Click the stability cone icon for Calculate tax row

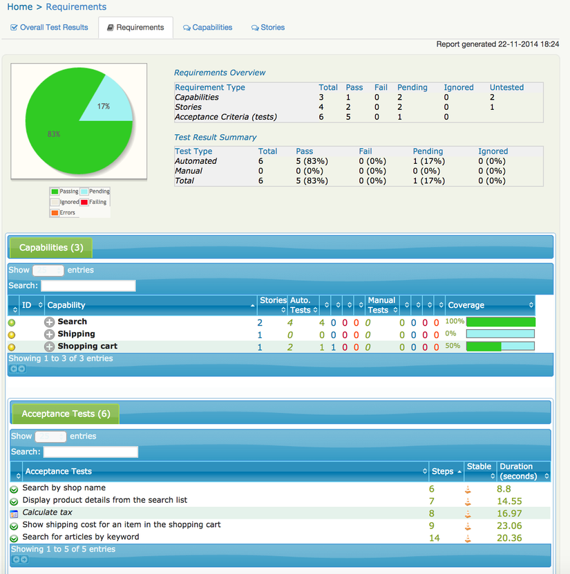coord(468,514)
